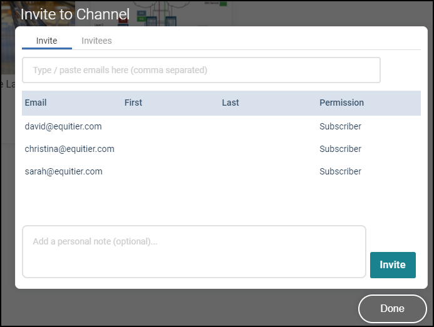Click the email entry field for pasting addresses
This screenshot has height=327, width=434.
tap(200, 70)
